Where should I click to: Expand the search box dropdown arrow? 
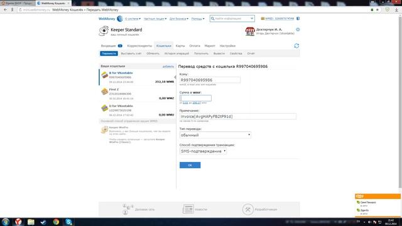coord(252,18)
